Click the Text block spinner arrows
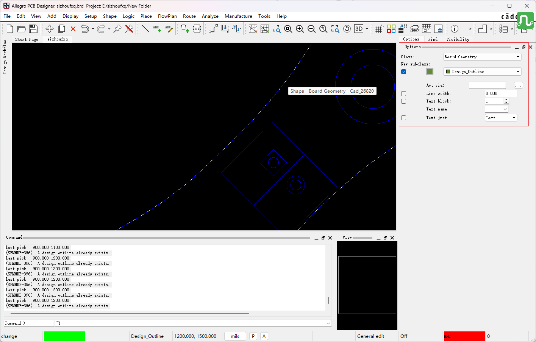The image size is (536, 342). [x=506, y=101]
